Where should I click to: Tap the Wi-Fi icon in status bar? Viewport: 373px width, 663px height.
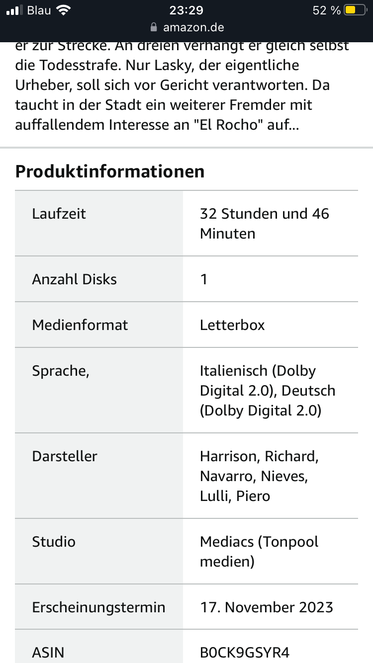coord(64,10)
